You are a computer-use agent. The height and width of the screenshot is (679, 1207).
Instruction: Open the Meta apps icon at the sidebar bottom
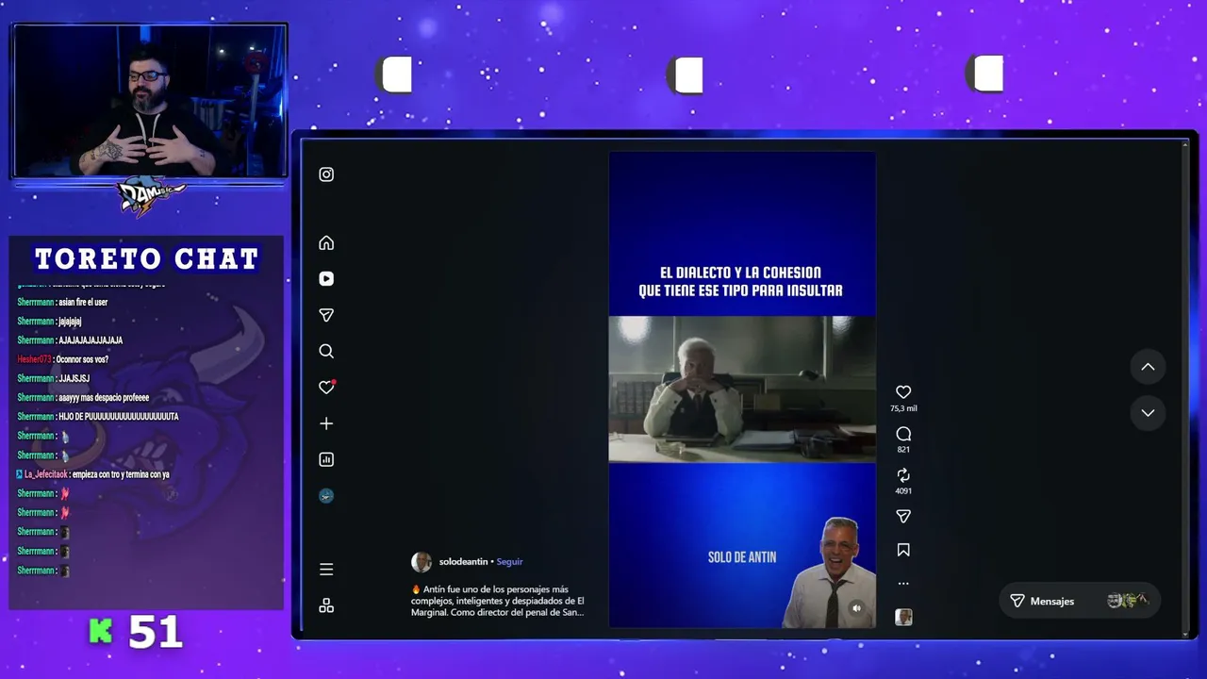point(326,605)
